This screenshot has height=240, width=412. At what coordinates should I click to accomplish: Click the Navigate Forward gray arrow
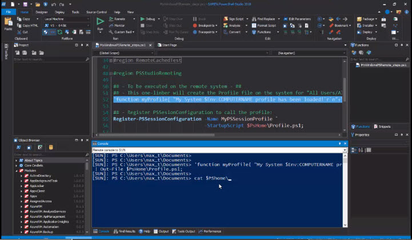345,19
